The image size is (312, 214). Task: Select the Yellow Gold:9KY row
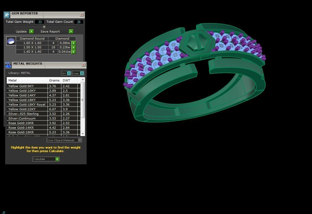point(43,86)
